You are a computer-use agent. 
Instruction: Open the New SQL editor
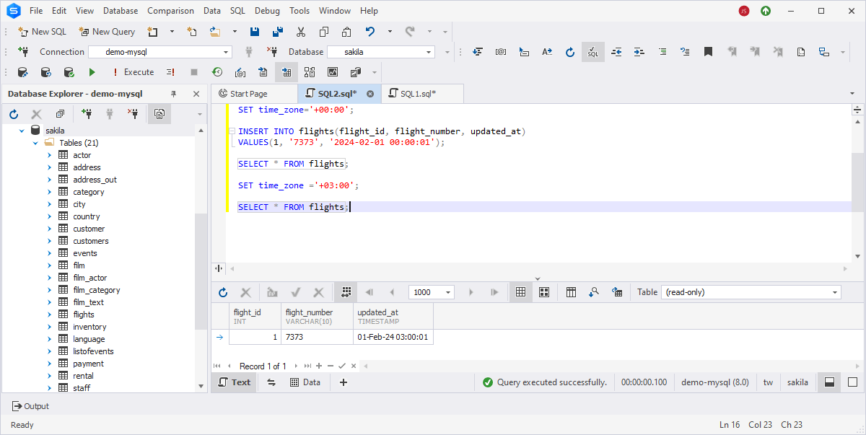click(42, 32)
